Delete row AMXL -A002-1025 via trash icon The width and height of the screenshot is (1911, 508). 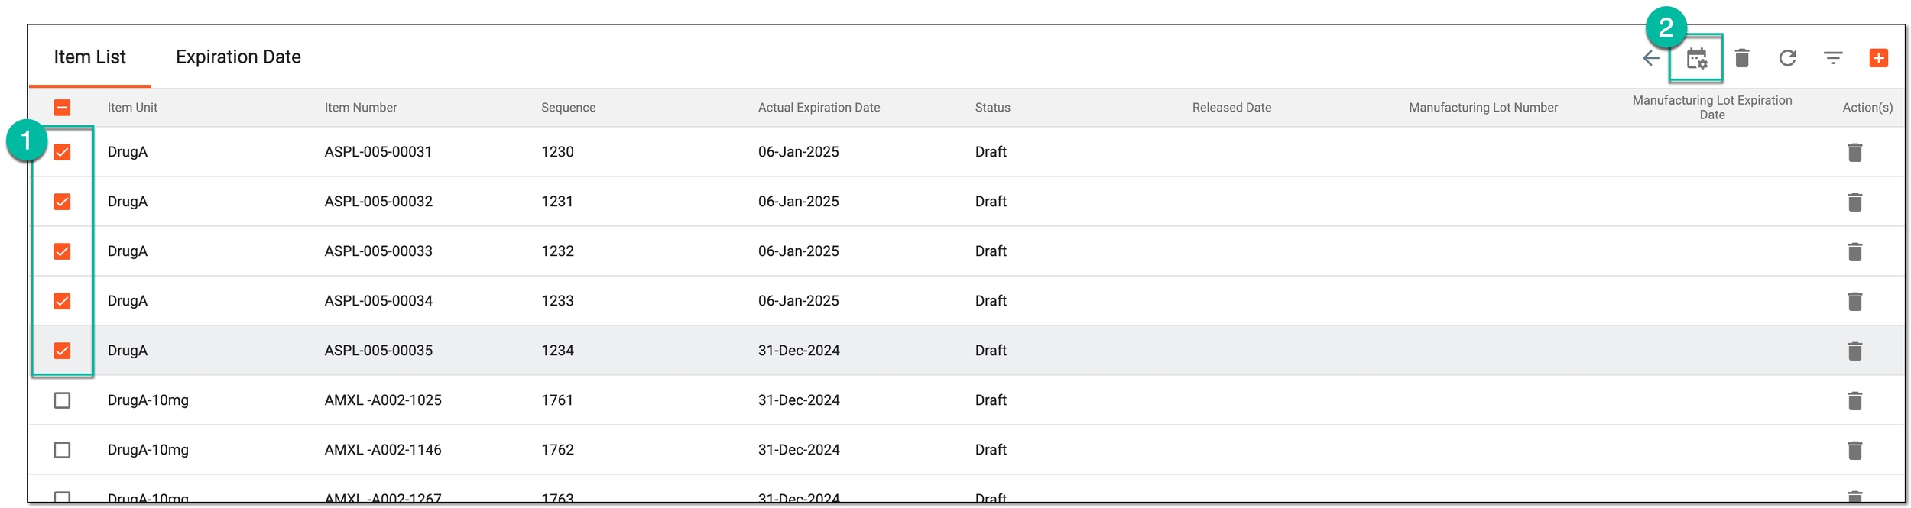[1854, 400]
